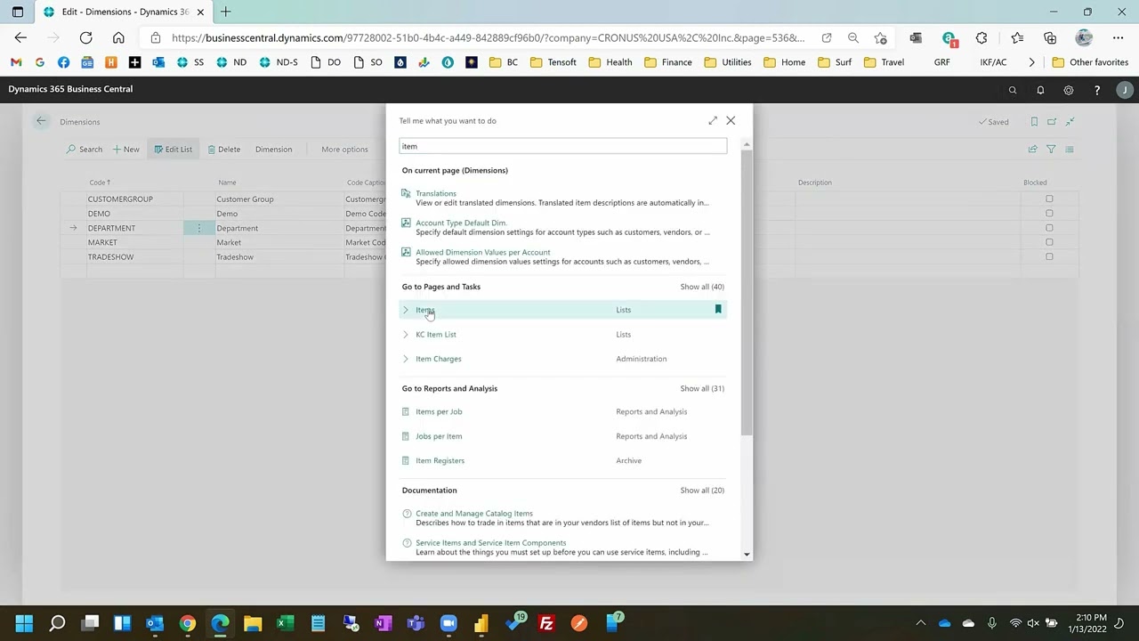Open Business Central settings gear
Viewport: 1139px width, 641px height.
[1069, 90]
